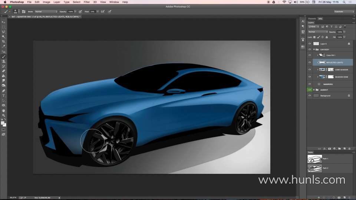Open the layer blend mode dropdown
Image resolution: width=356 pixels, height=200 pixels.
[x=318, y=32]
